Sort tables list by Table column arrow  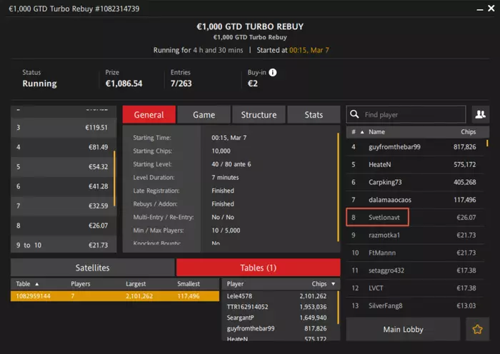click(x=37, y=284)
